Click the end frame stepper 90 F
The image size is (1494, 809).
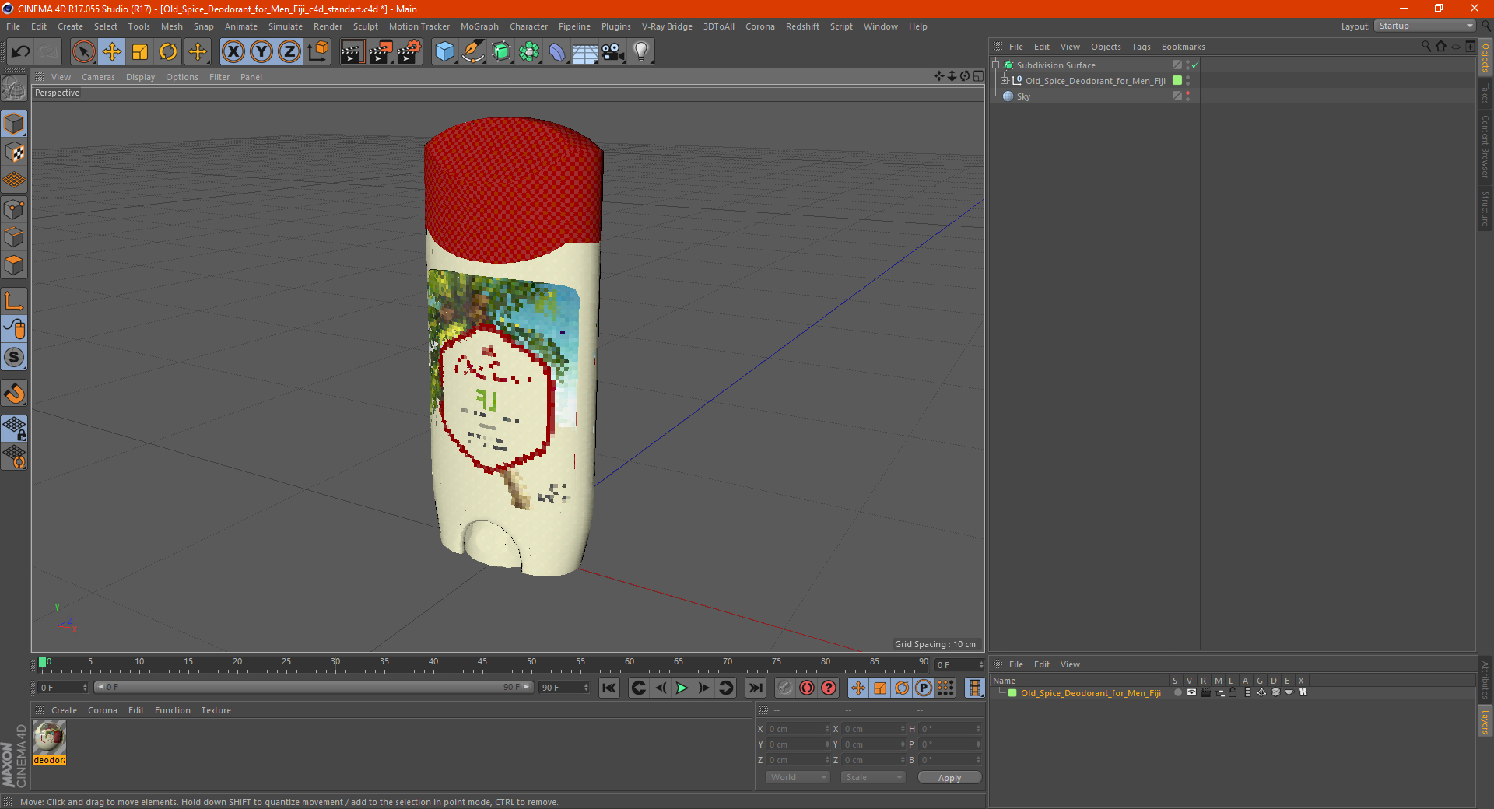pyautogui.click(x=565, y=688)
